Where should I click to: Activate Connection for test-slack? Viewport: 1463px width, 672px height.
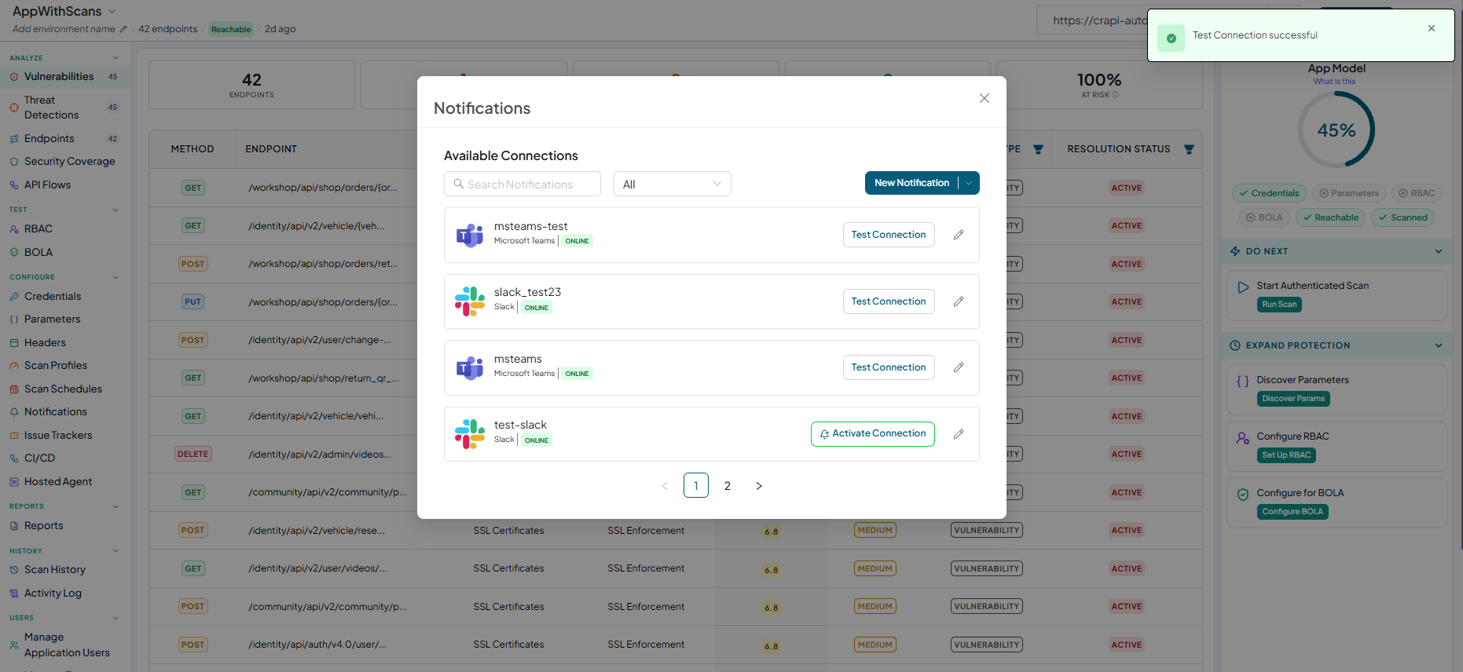[872, 434]
